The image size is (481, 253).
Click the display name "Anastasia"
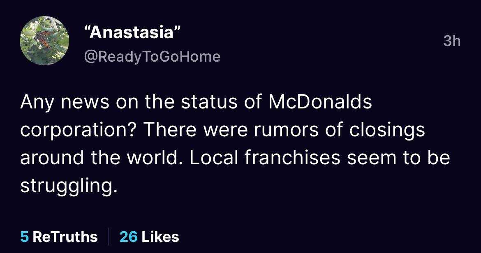click(x=132, y=33)
